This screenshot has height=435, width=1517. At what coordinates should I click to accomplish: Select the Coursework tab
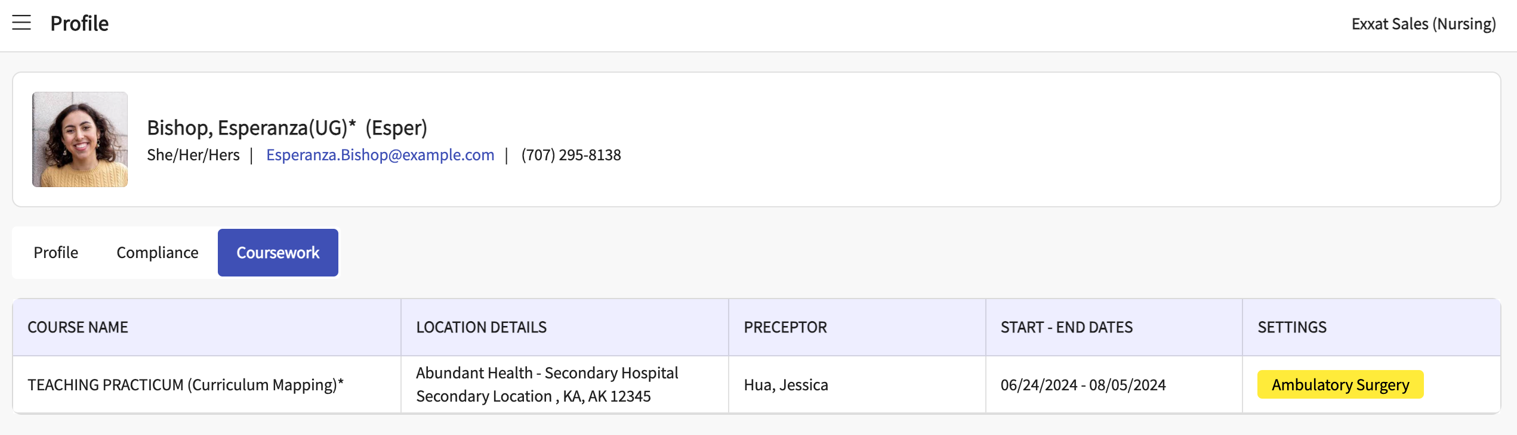278,253
